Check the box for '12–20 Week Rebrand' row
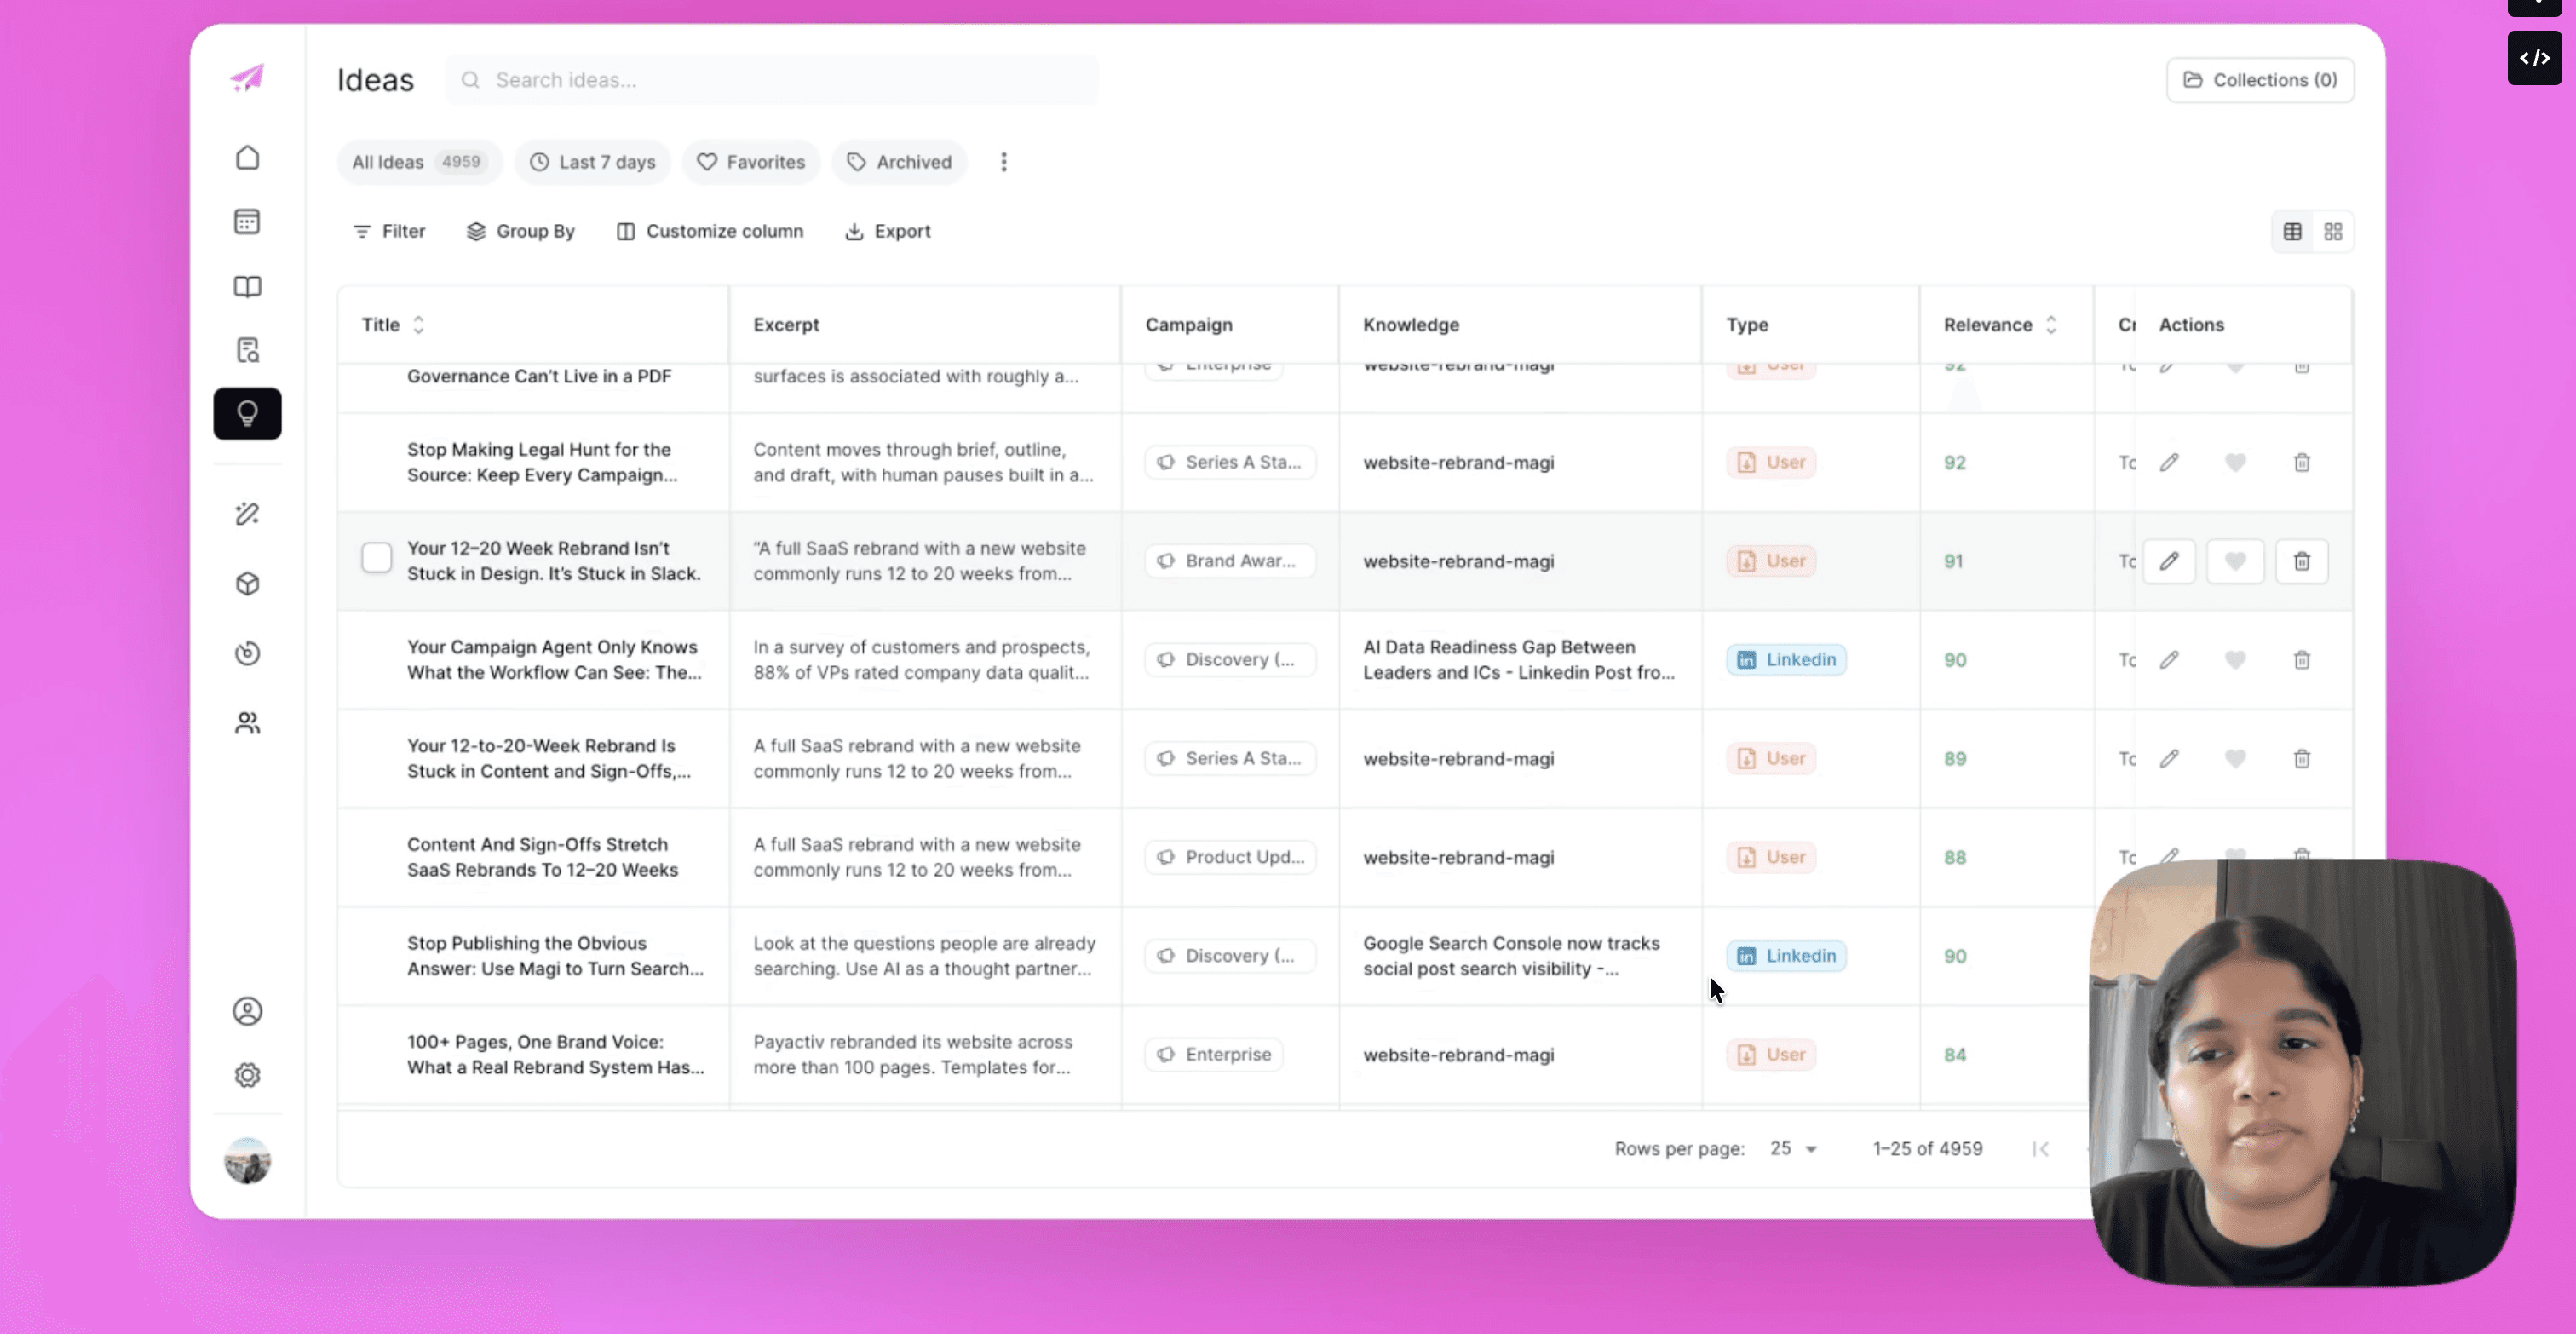The width and height of the screenshot is (2576, 1334). pyautogui.click(x=377, y=558)
